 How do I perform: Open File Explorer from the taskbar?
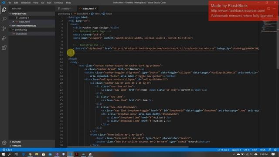coord(37,154)
